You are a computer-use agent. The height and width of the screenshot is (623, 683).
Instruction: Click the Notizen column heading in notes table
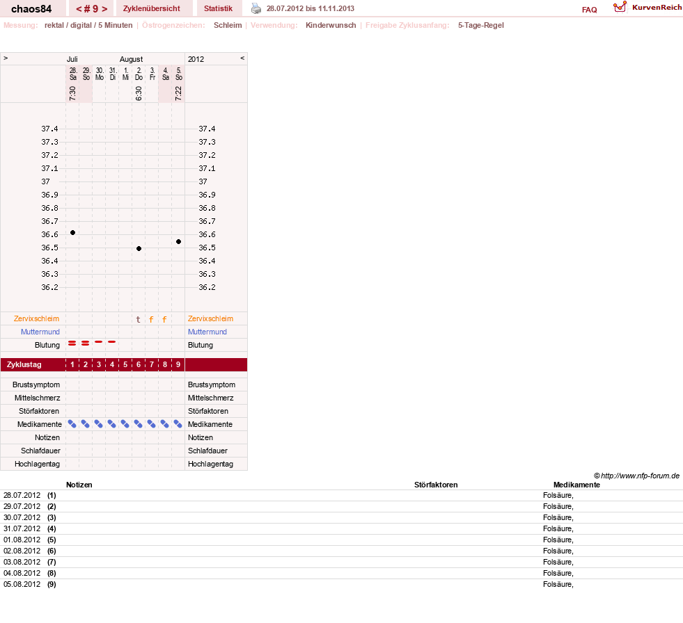[x=79, y=485]
